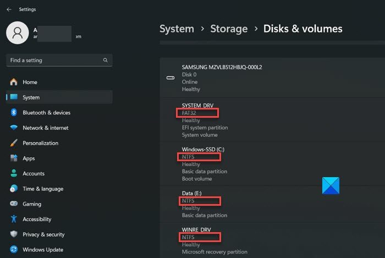Click the Windows Update sync icon
This screenshot has height=258, width=385.
coord(14,249)
